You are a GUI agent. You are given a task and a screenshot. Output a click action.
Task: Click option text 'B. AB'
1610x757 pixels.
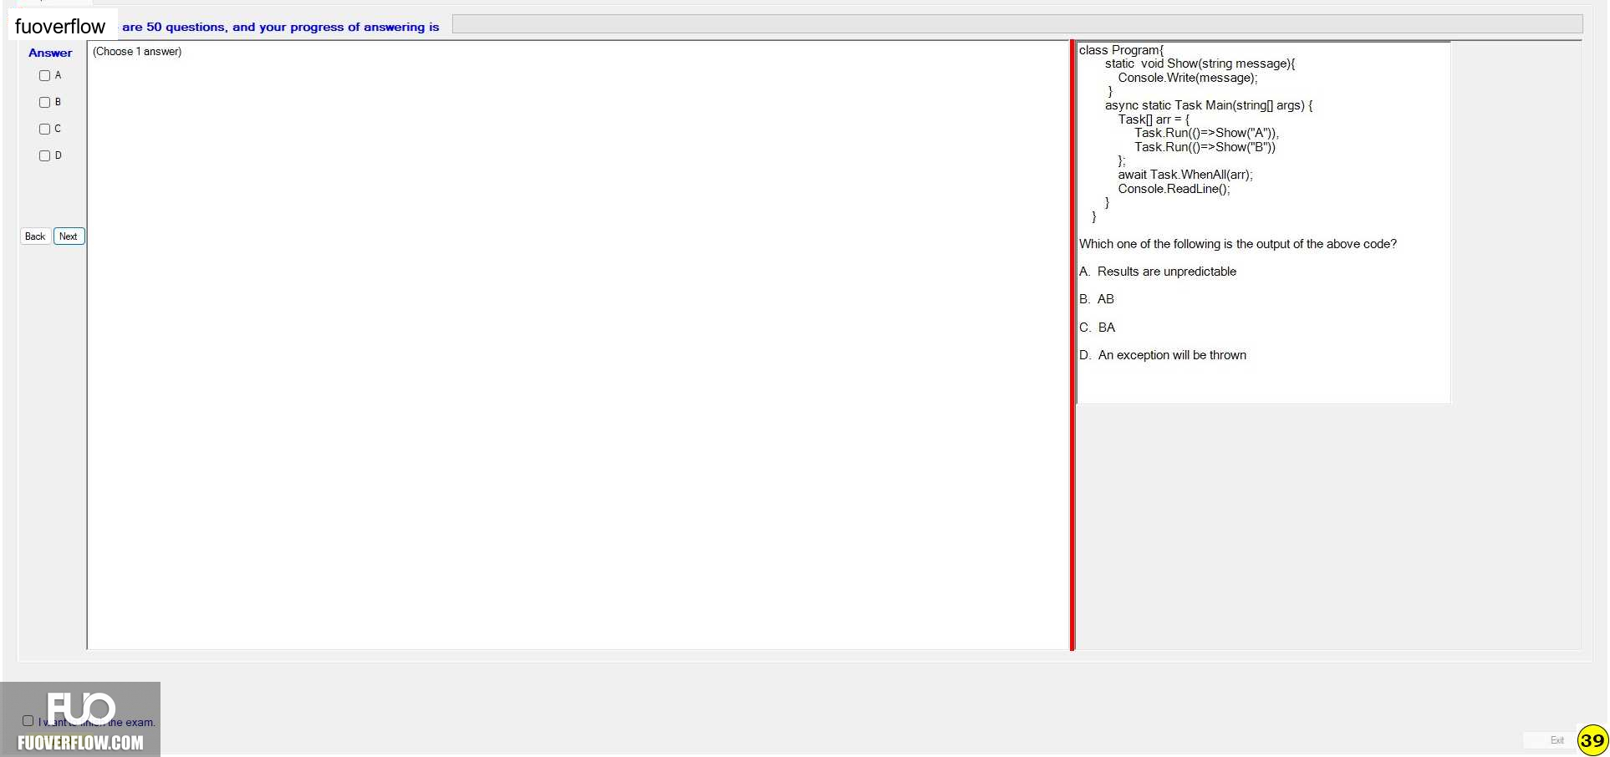click(x=1096, y=299)
